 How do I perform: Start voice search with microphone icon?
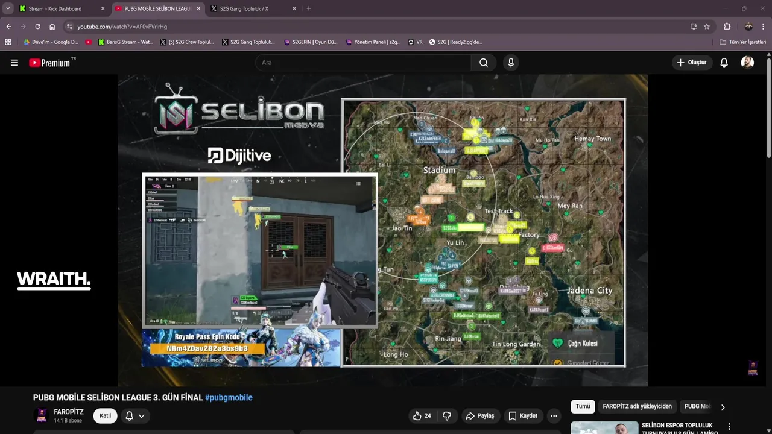(x=511, y=63)
